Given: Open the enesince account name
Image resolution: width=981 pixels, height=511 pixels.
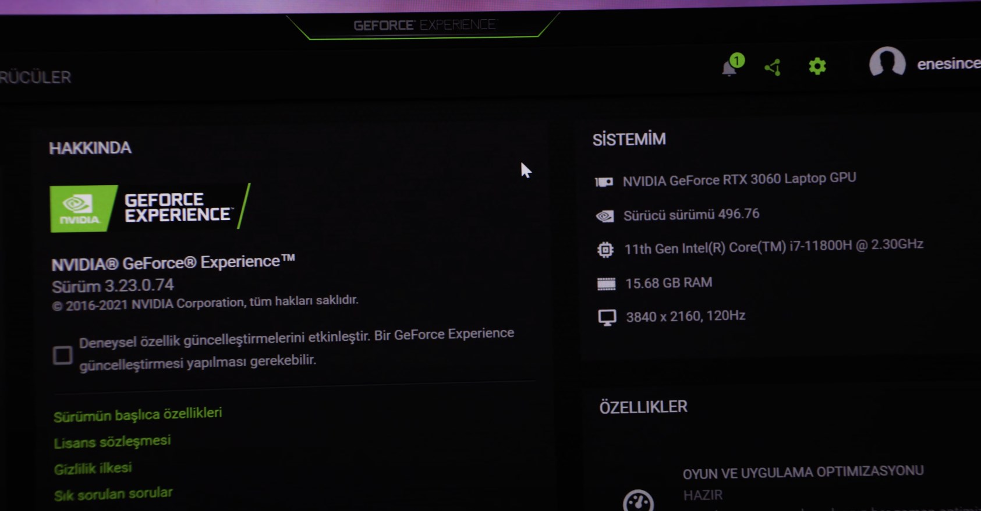Looking at the screenshot, I should click(x=948, y=63).
